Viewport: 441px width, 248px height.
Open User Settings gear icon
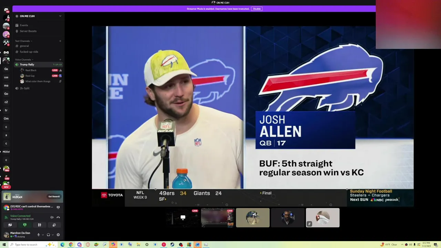point(58,235)
